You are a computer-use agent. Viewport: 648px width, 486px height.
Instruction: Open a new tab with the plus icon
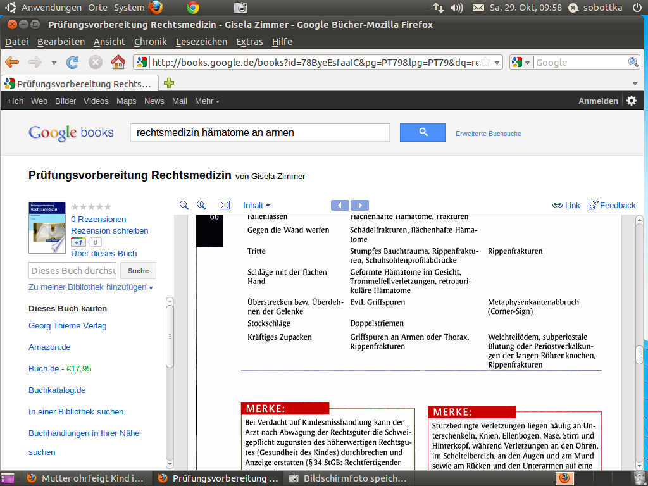click(x=168, y=83)
